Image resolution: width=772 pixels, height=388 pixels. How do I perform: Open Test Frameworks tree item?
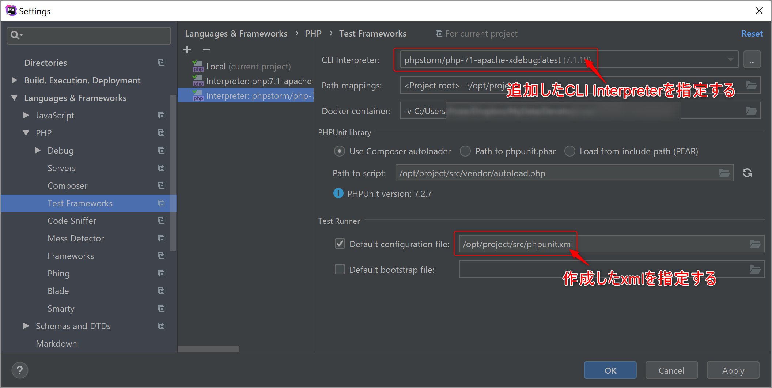88,203
